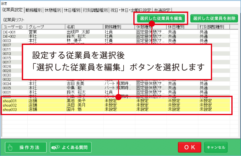Screen dimensions: 241x156
Task: Select the name 黒岩 美子
Action: tap(76, 101)
